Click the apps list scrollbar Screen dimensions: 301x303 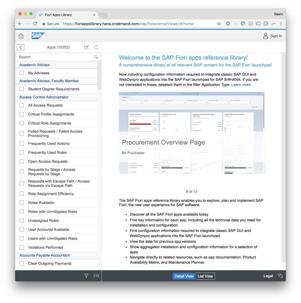(99, 75)
